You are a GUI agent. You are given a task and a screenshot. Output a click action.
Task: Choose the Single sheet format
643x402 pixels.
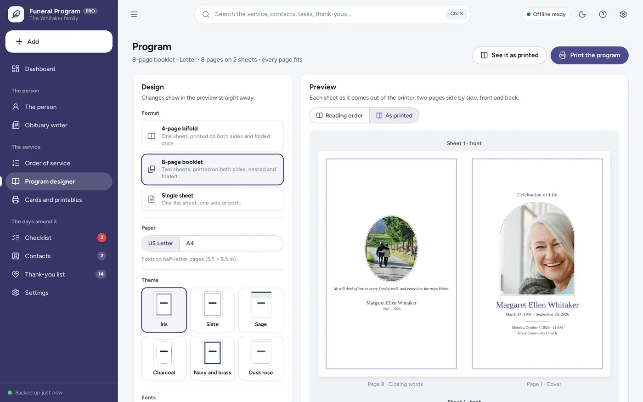213,199
